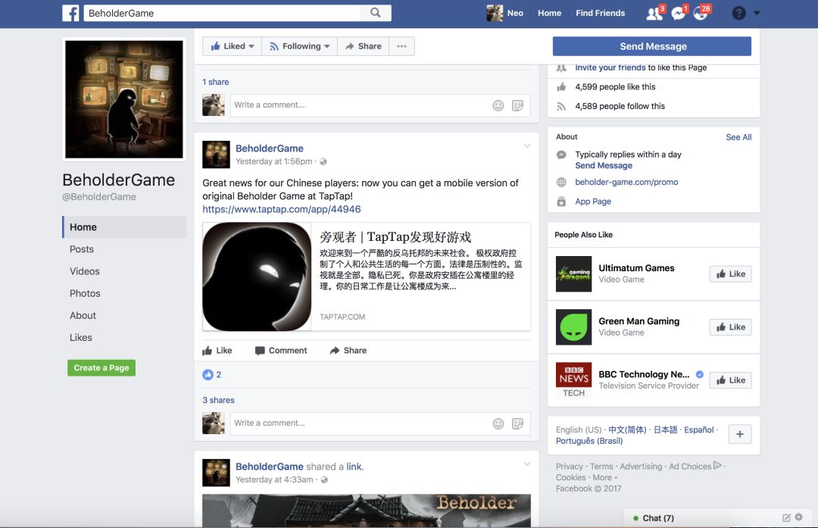
Task: Click emoji icon in TapTap post comment box
Action: (498, 423)
